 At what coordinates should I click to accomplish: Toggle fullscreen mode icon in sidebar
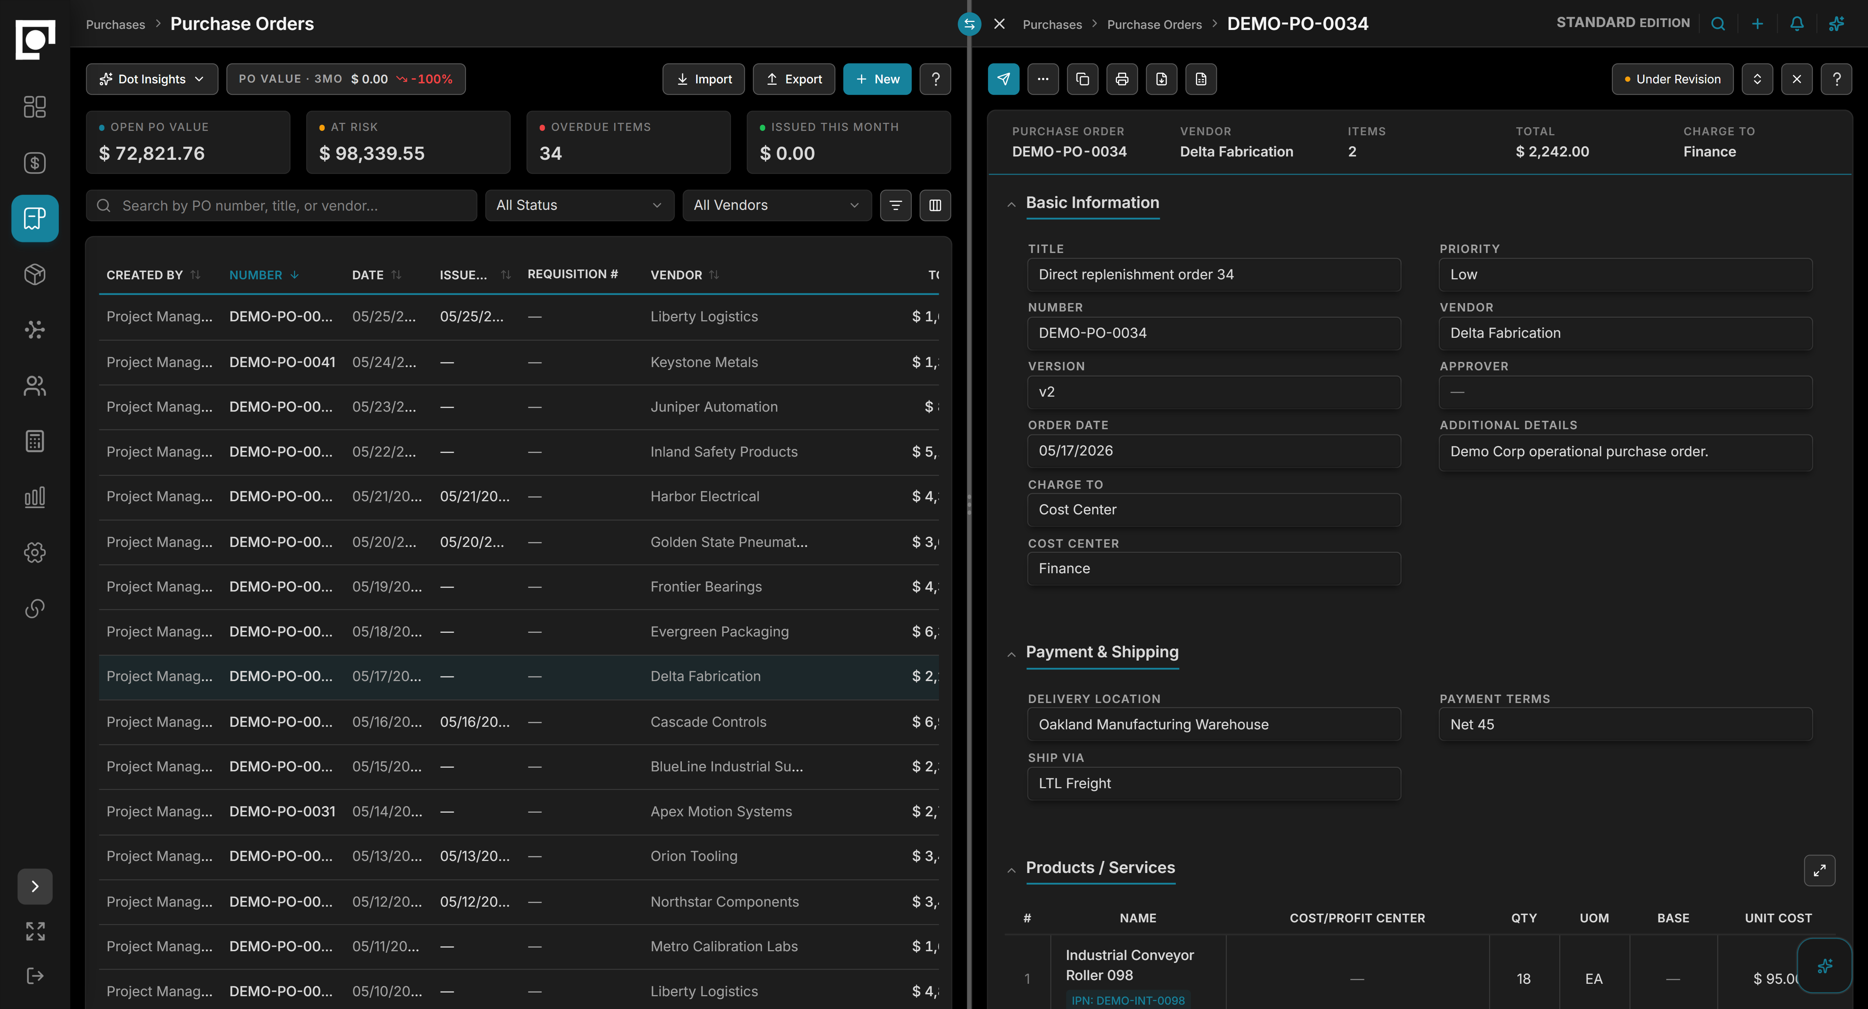(35, 931)
